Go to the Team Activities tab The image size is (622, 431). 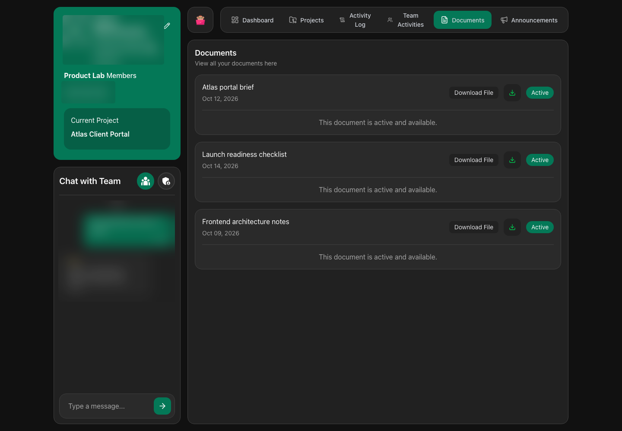[x=406, y=20]
